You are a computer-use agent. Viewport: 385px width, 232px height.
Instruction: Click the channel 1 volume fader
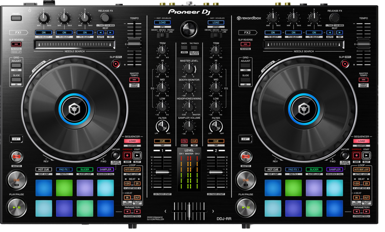[x=162, y=172]
